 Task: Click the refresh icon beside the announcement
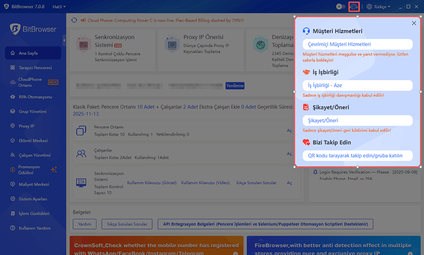(x=74, y=21)
